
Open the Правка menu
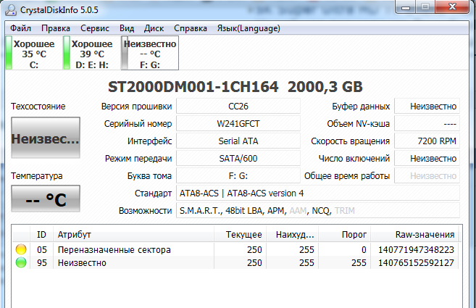[x=56, y=28]
